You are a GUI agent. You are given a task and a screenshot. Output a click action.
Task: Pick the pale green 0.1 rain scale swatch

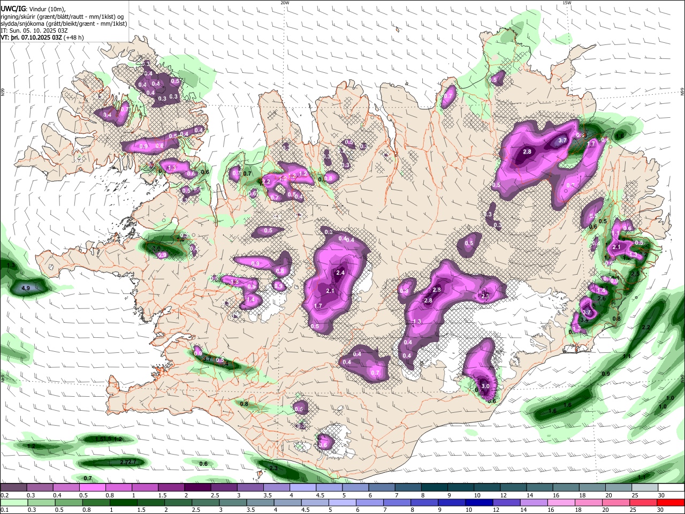(x=14, y=502)
